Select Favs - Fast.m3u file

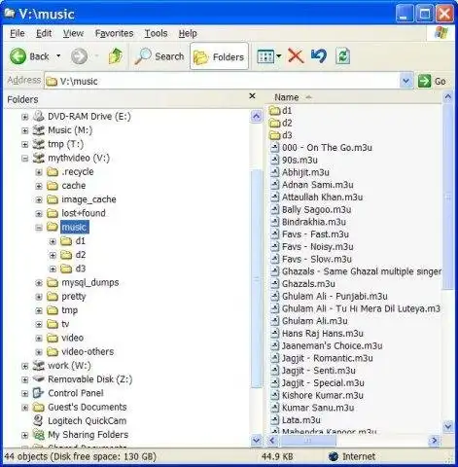coord(315,234)
